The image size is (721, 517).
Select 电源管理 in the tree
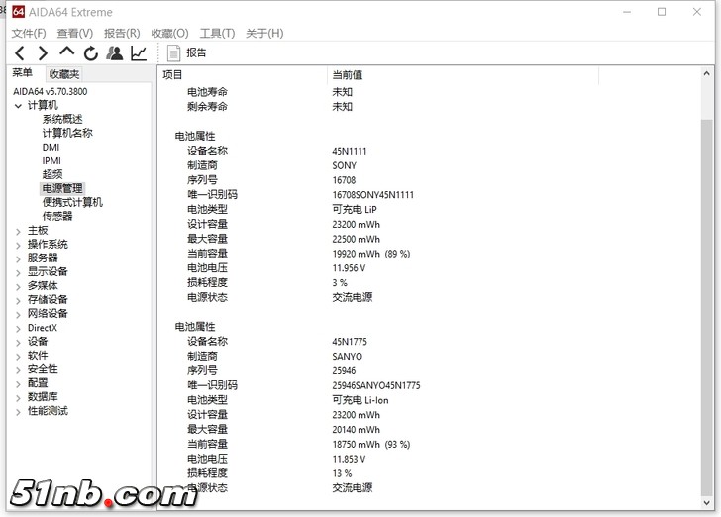coord(62,188)
